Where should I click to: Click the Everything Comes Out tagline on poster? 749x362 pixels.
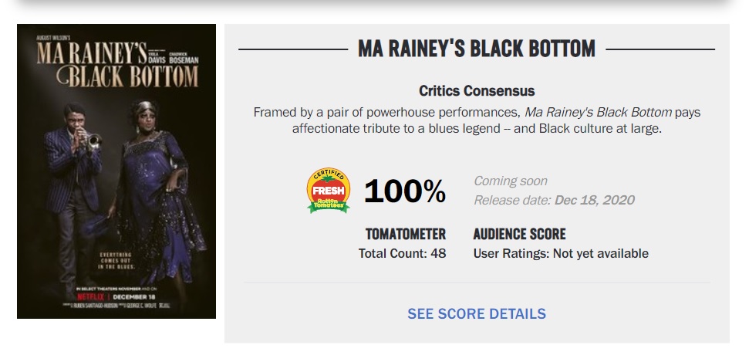116,261
